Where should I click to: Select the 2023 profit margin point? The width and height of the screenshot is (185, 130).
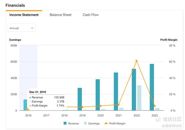[155, 106]
